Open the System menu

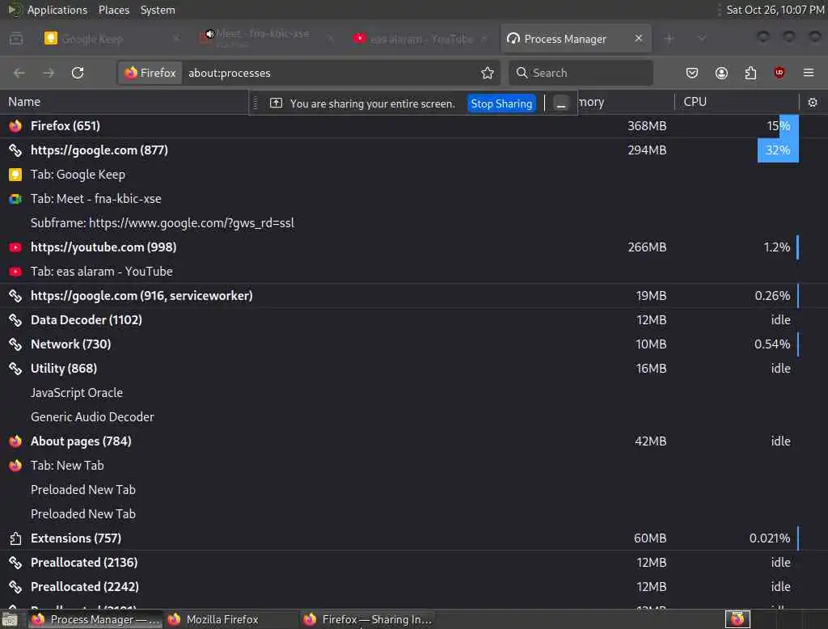click(158, 10)
